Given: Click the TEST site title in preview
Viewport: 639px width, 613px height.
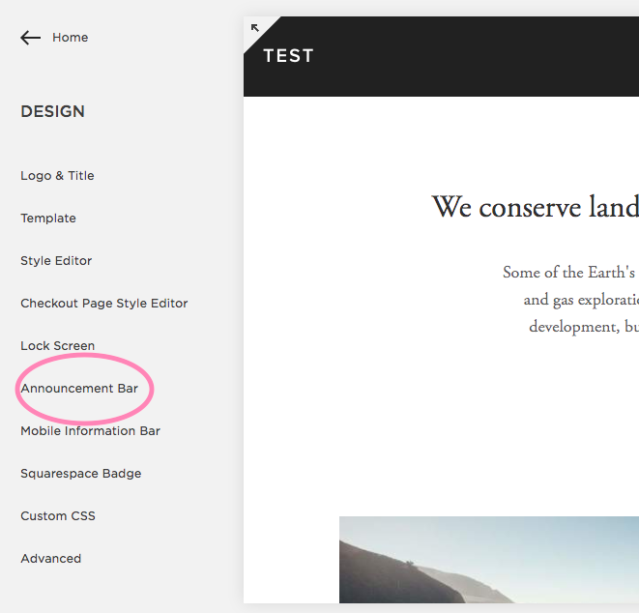Looking at the screenshot, I should tap(288, 56).
